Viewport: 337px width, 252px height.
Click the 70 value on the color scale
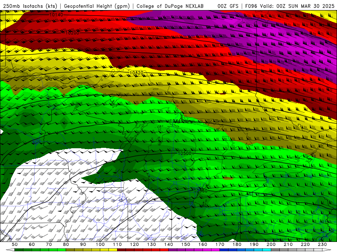tap(49, 244)
